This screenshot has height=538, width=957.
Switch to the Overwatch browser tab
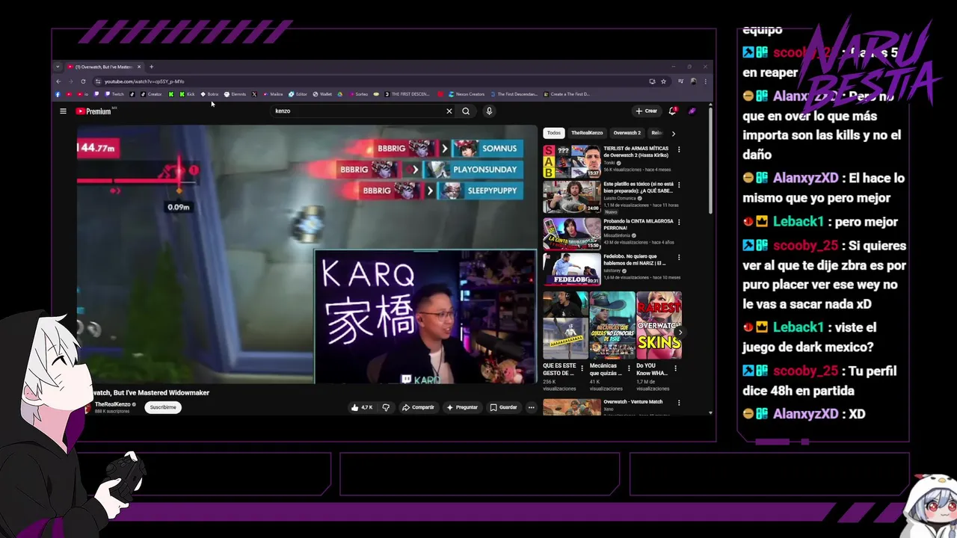tap(103, 67)
